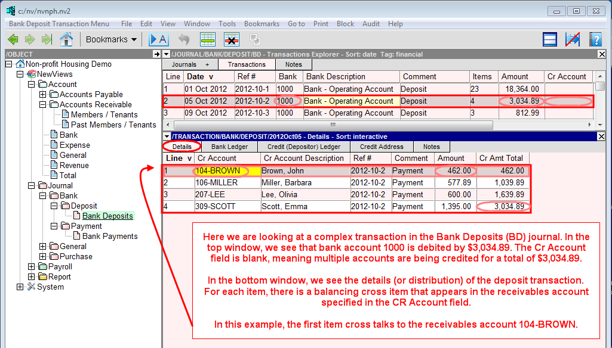Viewport: 612px width, 348px height.
Task: Expand the System tree node
Action: 20,287
